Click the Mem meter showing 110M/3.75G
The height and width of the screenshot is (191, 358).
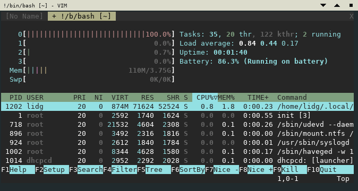pyautogui.click(x=92, y=71)
